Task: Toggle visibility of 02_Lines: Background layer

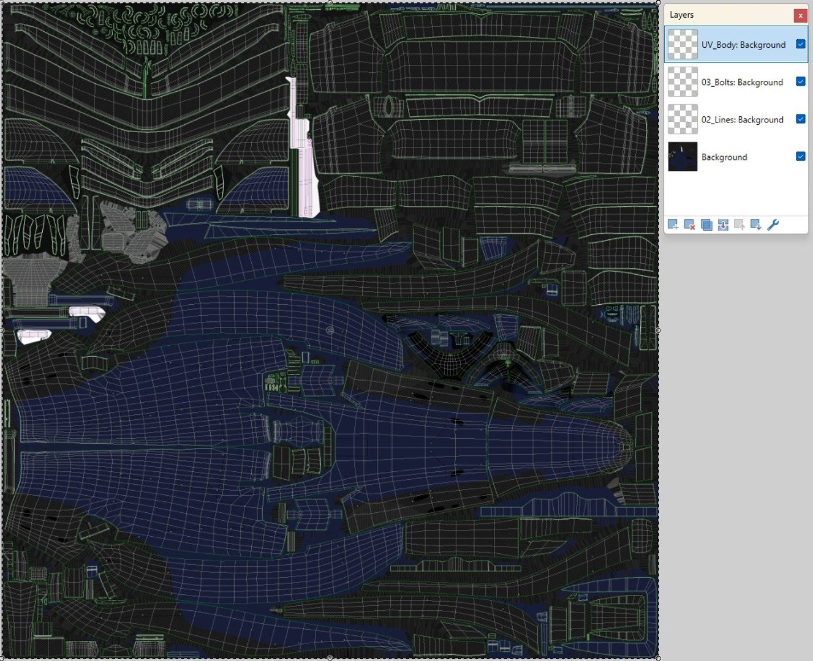Action: coord(800,119)
